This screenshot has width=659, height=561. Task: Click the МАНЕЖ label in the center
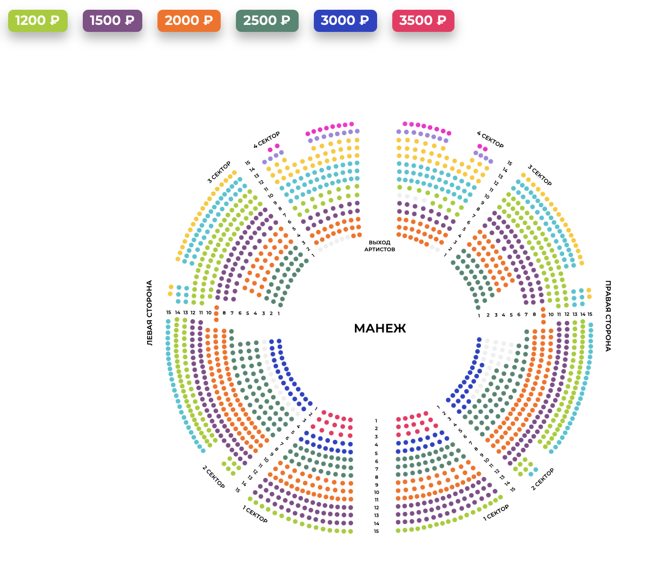[380, 328]
